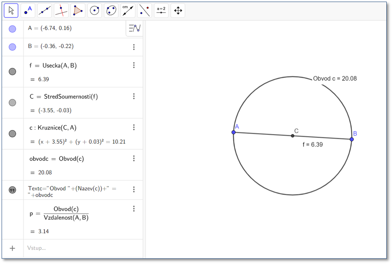
Task: Toggle visibility of point A
Action: tap(13, 29)
